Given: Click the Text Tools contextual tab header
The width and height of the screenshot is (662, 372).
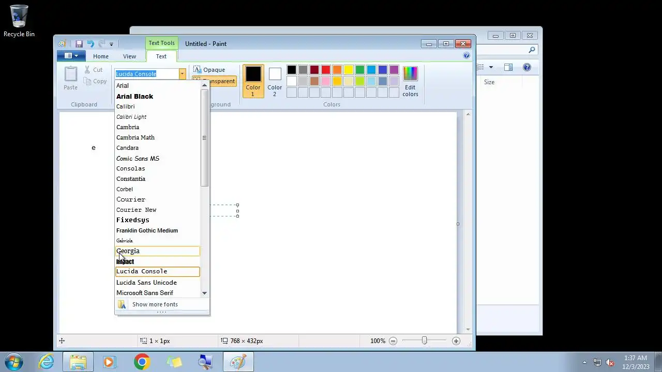Looking at the screenshot, I should click(161, 43).
